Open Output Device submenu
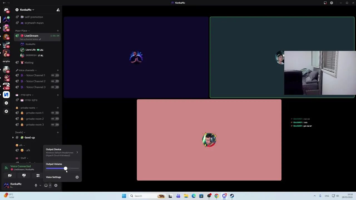Viewport: 356px width, 200px height. tap(62, 152)
